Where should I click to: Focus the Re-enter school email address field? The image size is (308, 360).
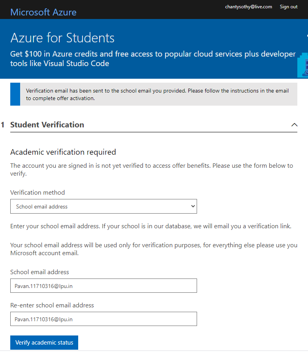click(103, 319)
